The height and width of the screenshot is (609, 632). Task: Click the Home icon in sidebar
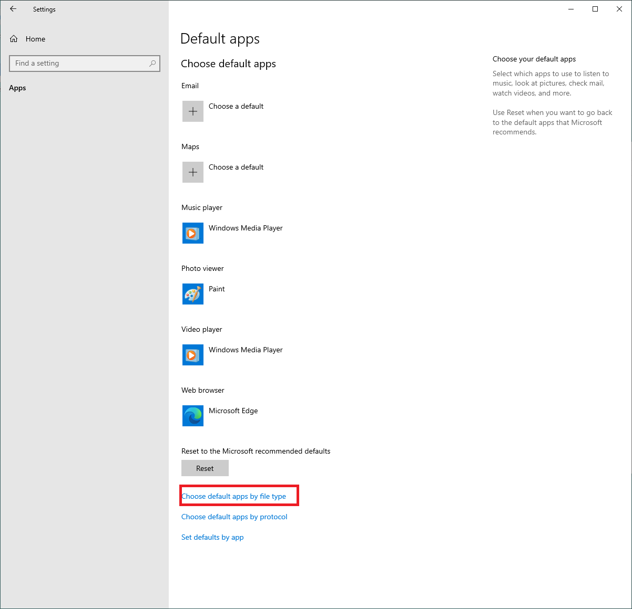[14, 39]
